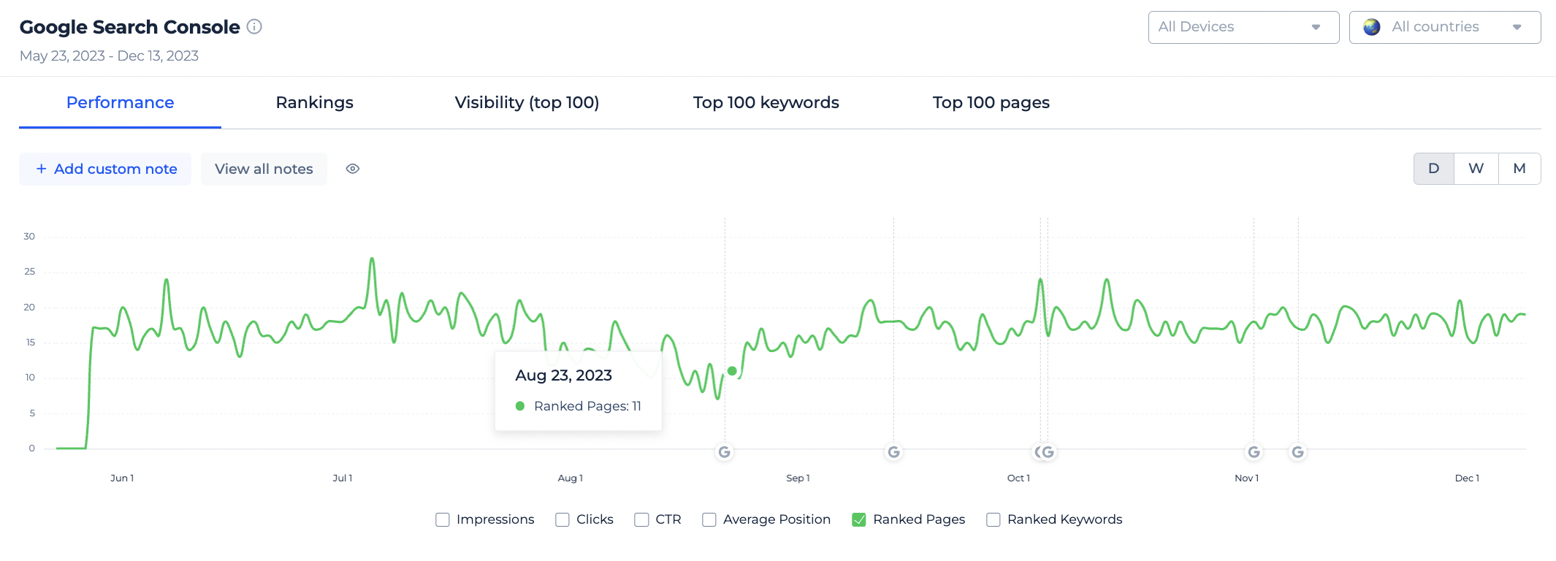Click the double Google update marker near Oct 1
Viewport: 1556px width, 561px height.
click(x=1045, y=452)
